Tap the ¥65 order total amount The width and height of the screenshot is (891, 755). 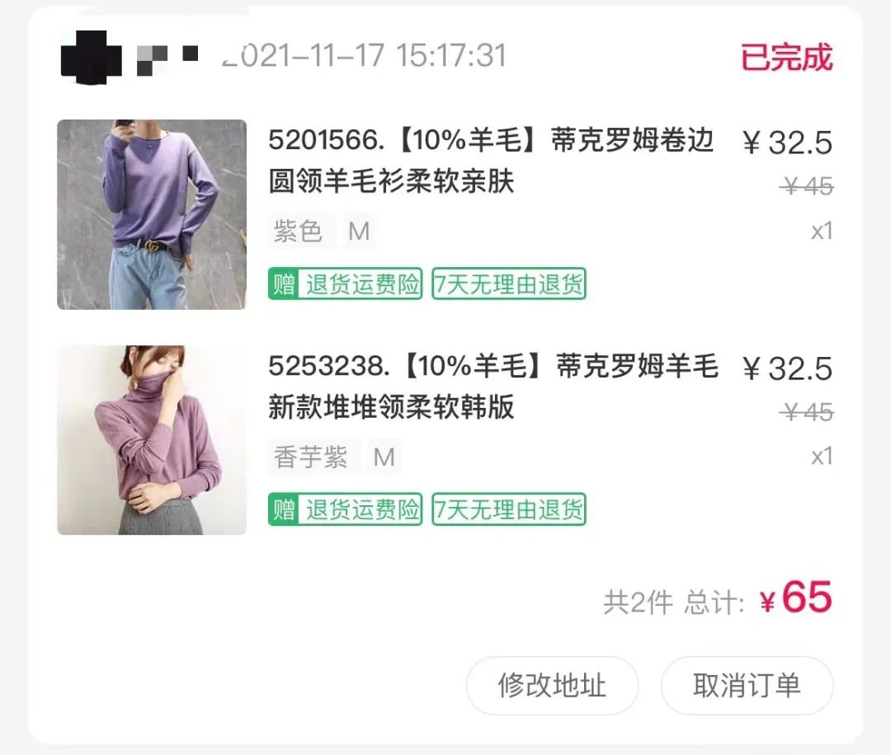pos(796,598)
